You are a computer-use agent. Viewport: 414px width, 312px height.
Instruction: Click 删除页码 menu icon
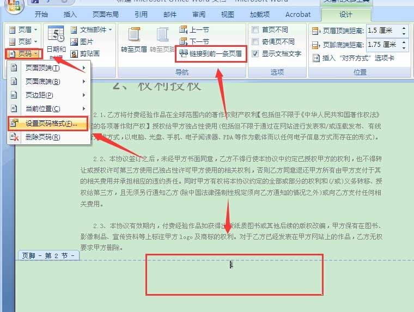14,137
